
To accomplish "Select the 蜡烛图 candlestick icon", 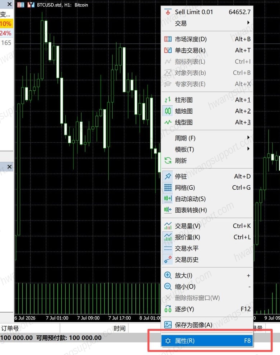I will coord(168,111).
